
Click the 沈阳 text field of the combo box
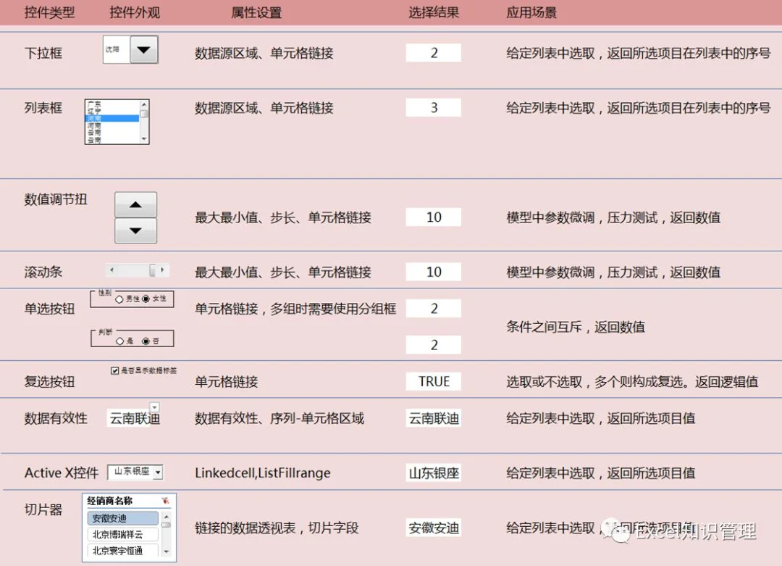tap(117, 49)
